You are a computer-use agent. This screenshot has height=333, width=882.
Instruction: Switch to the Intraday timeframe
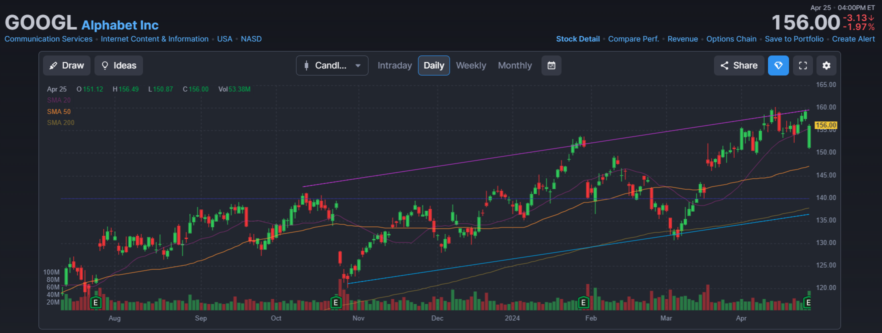pyautogui.click(x=394, y=65)
